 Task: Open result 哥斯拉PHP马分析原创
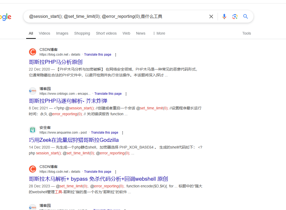tap(56, 62)
